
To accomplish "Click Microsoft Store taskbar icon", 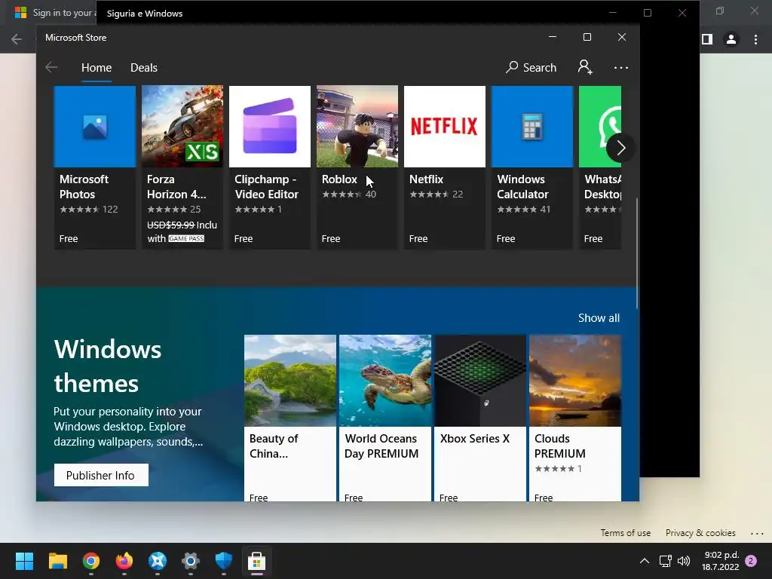I will pos(256,561).
